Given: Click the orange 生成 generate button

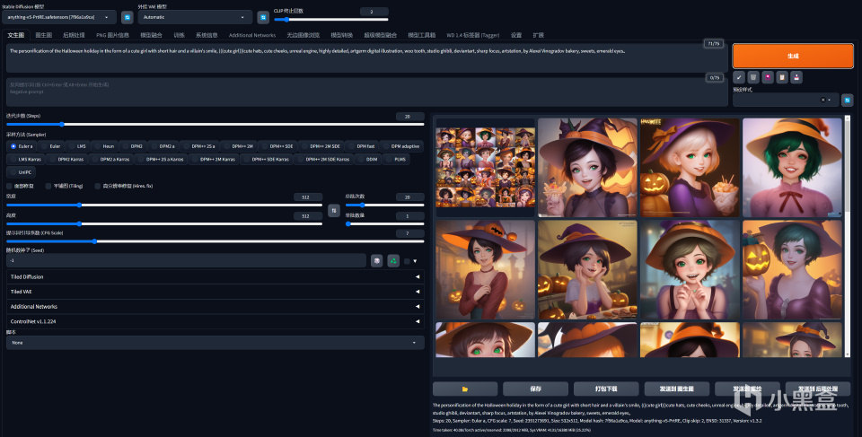Looking at the screenshot, I should point(793,56).
